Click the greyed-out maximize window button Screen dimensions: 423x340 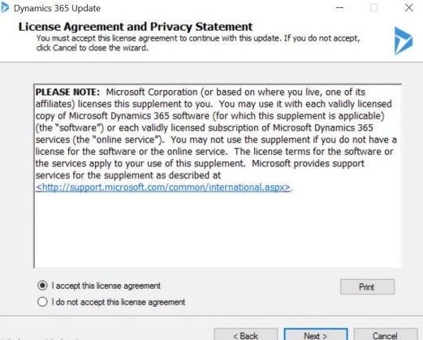pyautogui.click(x=373, y=8)
